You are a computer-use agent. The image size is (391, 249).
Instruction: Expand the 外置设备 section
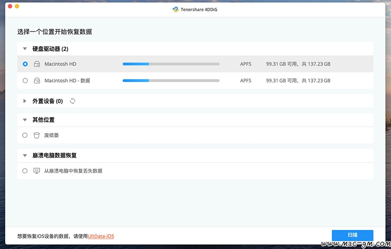click(x=25, y=101)
